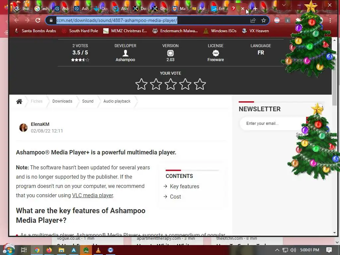This screenshot has width=340, height=255.
Task: Switch to the 'Ind' tab
Action: pyautogui.click(x=21, y=9)
